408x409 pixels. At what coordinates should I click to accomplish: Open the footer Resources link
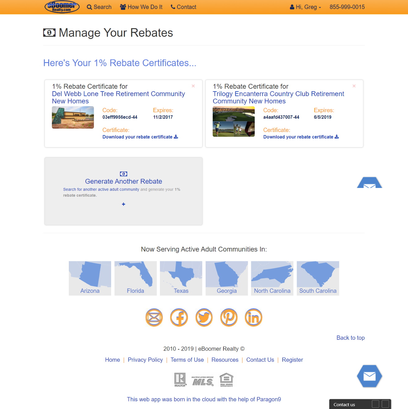(225, 360)
